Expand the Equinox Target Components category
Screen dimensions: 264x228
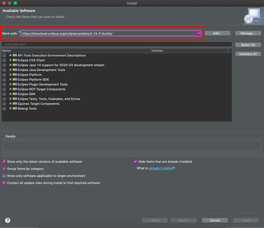[11, 104]
